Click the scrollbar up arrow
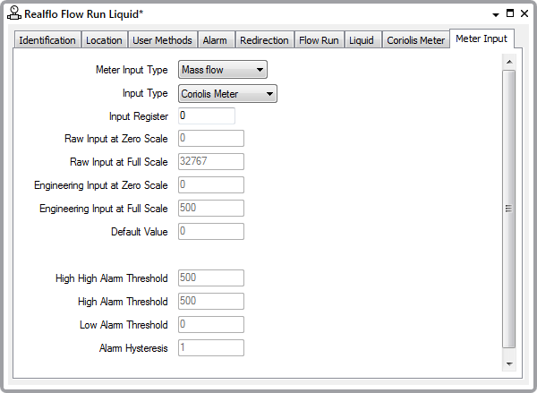The width and height of the screenshot is (537, 393). [509, 62]
